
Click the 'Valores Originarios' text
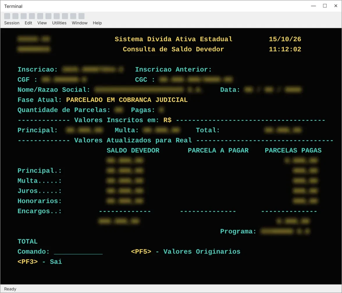pos(202,251)
